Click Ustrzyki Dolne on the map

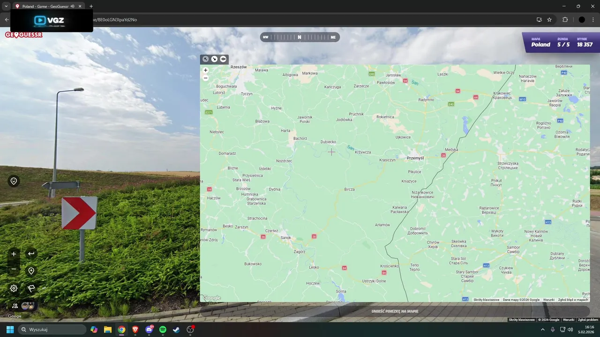click(x=374, y=281)
